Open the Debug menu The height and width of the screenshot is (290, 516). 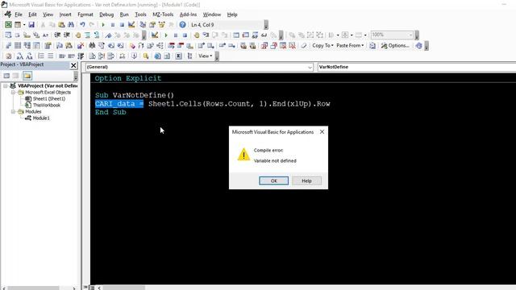click(106, 14)
